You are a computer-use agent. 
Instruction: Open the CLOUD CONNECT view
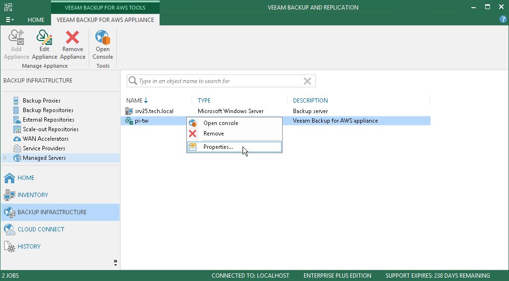(x=41, y=229)
